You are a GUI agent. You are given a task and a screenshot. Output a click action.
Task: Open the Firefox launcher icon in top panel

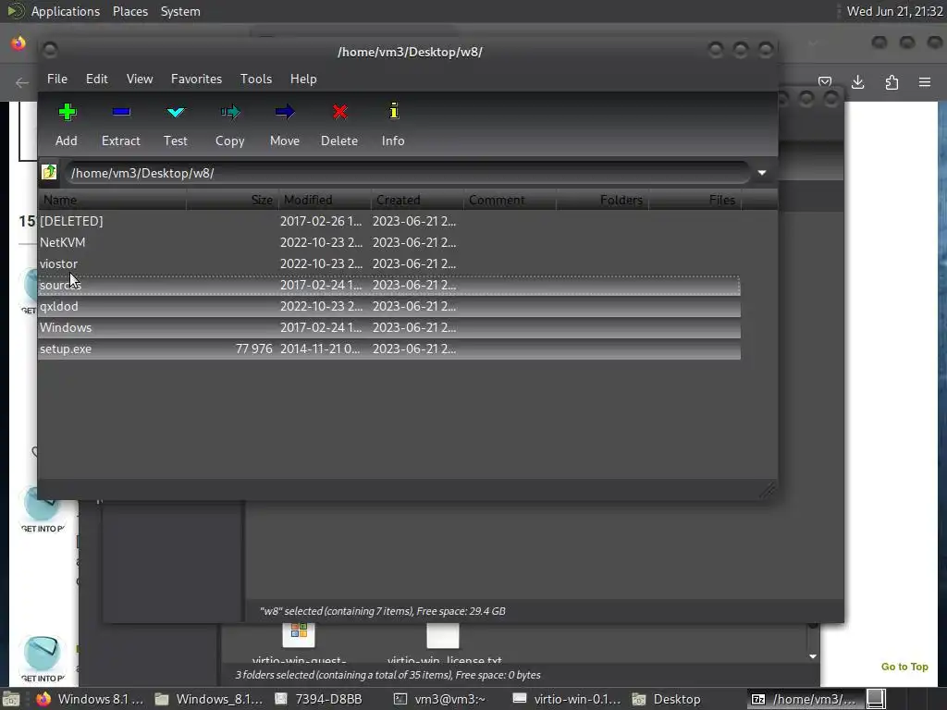click(18, 43)
